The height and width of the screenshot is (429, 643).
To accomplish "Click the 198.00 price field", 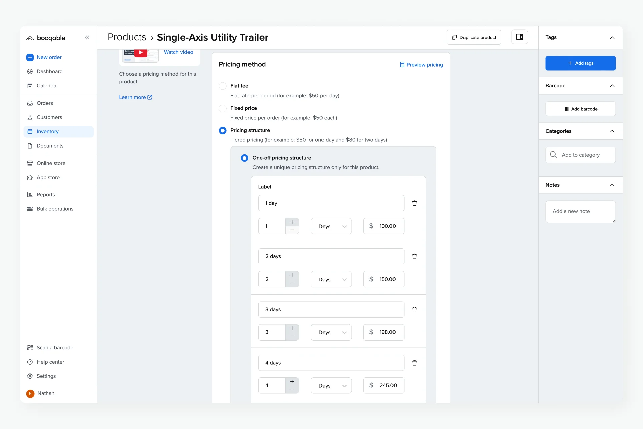I will [x=384, y=332].
